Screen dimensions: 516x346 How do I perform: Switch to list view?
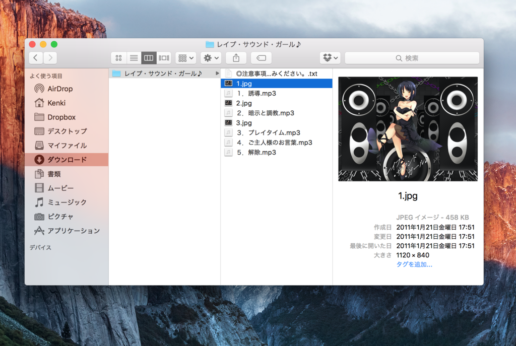134,58
